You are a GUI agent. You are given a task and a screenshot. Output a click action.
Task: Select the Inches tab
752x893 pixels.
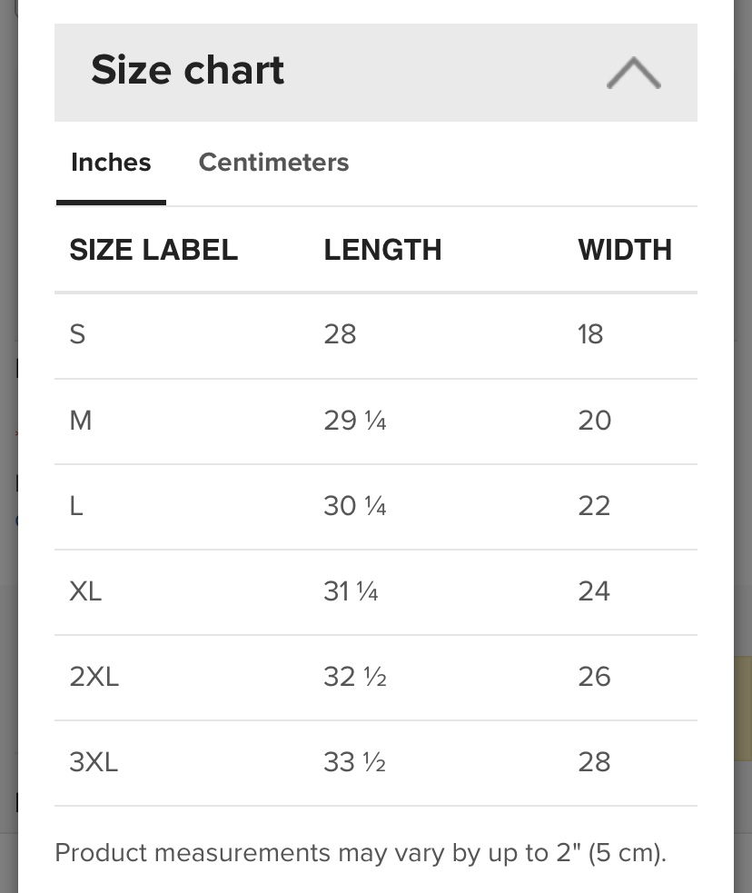point(111,163)
